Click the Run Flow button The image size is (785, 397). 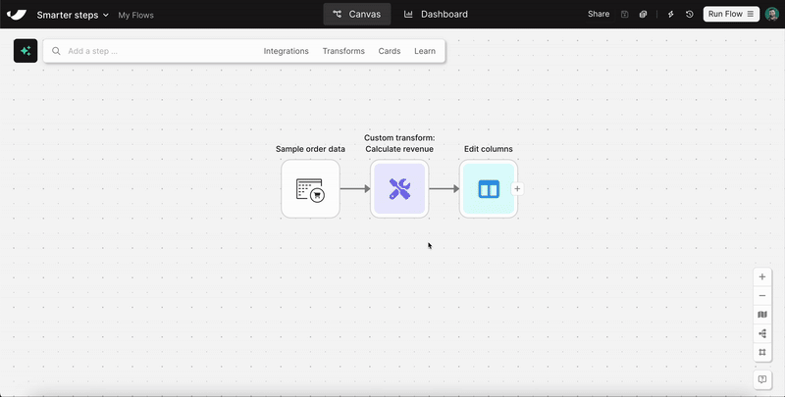pos(731,14)
